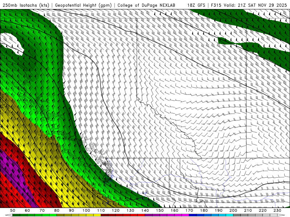Click the '210' color bar label
This screenshot has width=290, height=217.
[x=248, y=210]
